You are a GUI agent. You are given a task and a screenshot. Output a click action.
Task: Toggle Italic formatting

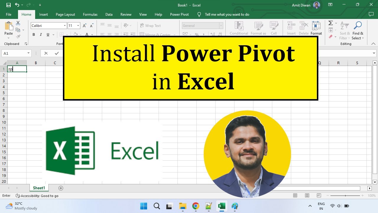pos(41,35)
